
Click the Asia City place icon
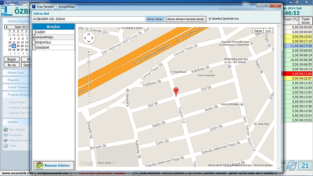[x=255, y=124]
